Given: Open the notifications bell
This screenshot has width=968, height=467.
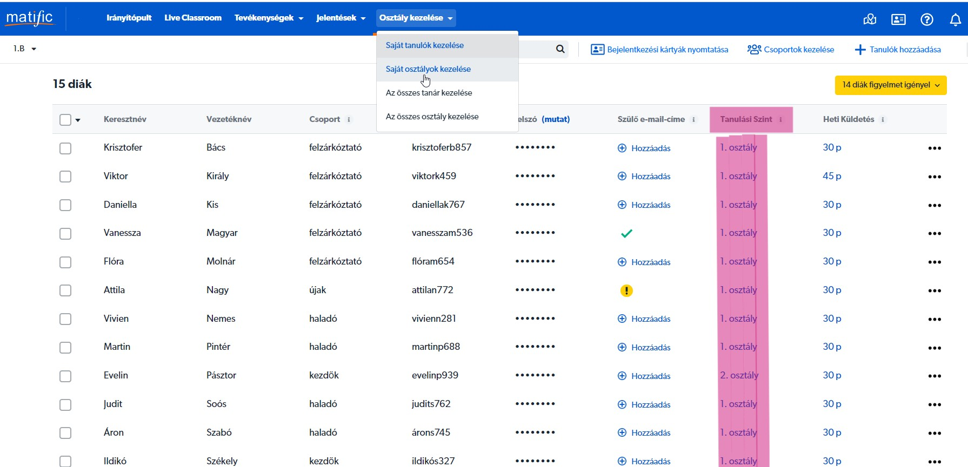Looking at the screenshot, I should (956, 19).
